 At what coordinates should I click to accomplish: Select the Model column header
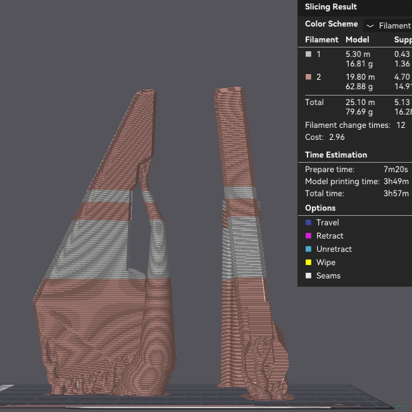pos(357,40)
